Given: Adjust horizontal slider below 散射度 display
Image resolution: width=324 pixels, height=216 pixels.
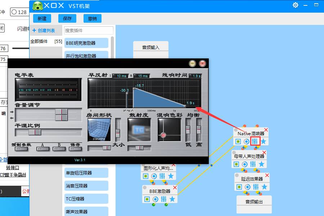Looking at the screenshot, I should tap(139, 148).
